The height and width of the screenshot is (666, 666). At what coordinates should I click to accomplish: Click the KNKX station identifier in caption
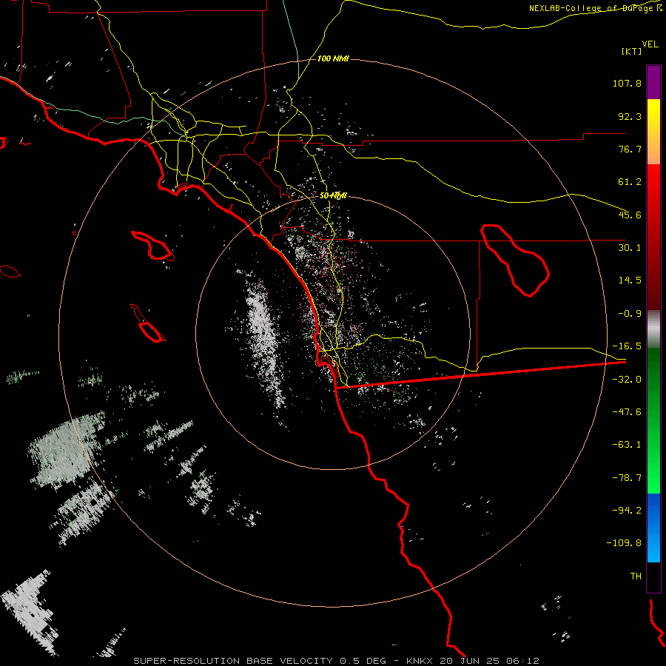pyautogui.click(x=420, y=661)
